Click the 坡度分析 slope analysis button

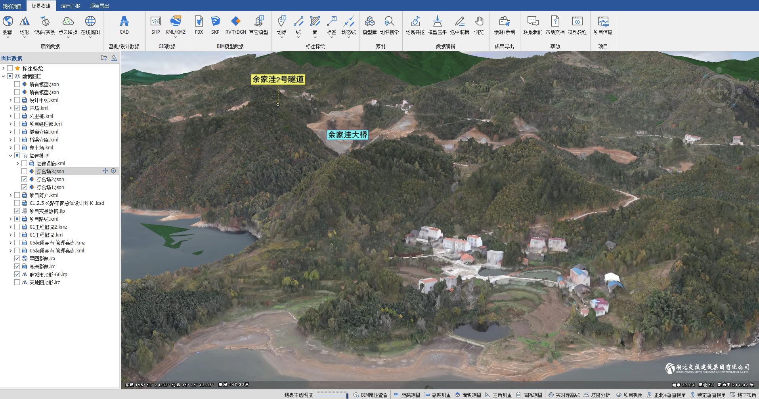[x=597, y=395]
